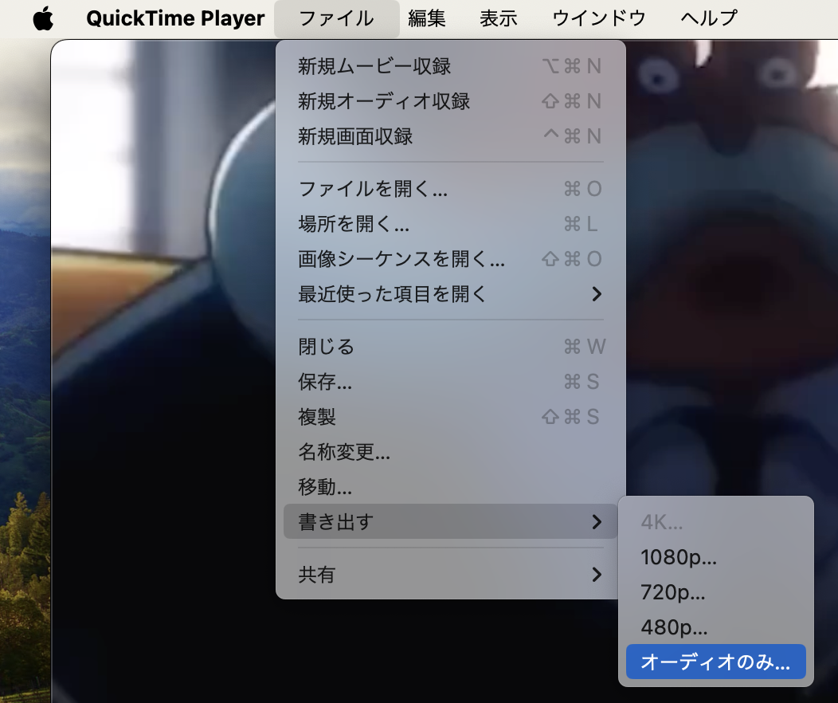Open 画像シーケンスを開く… entry
The height and width of the screenshot is (703, 838).
[x=451, y=259]
